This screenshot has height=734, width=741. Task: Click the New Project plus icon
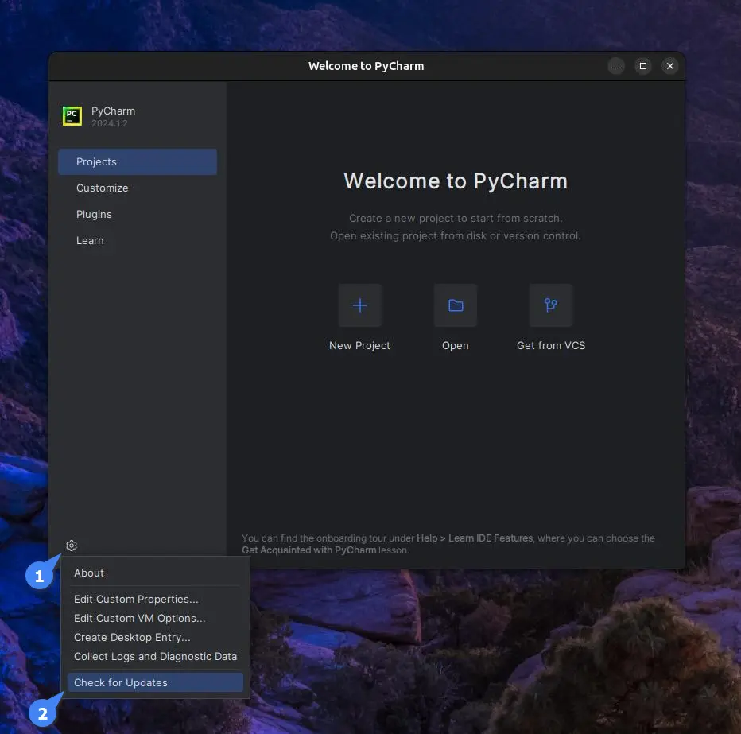coord(359,305)
